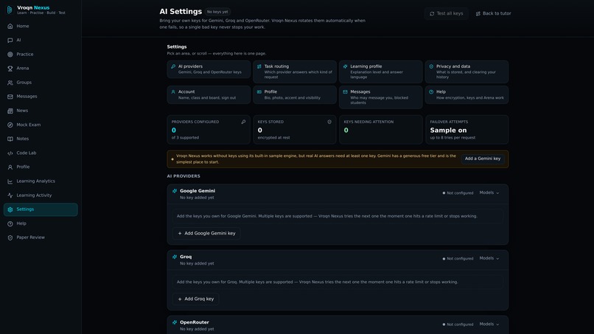Click OpenRouter 'Not configured' status
The height and width of the screenshot is (334, 594).
[x=458, y=324]
